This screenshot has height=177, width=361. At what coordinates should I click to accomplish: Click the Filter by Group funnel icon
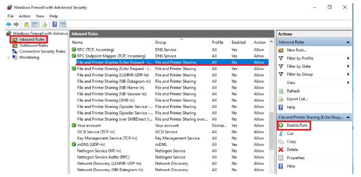281,75
